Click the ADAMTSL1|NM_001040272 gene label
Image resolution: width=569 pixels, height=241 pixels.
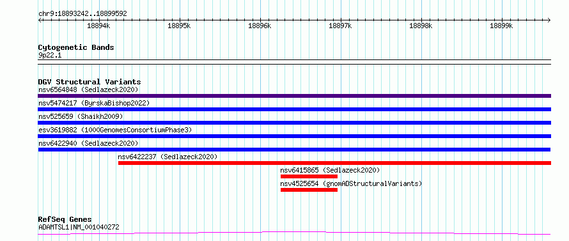tap(79, 227)
